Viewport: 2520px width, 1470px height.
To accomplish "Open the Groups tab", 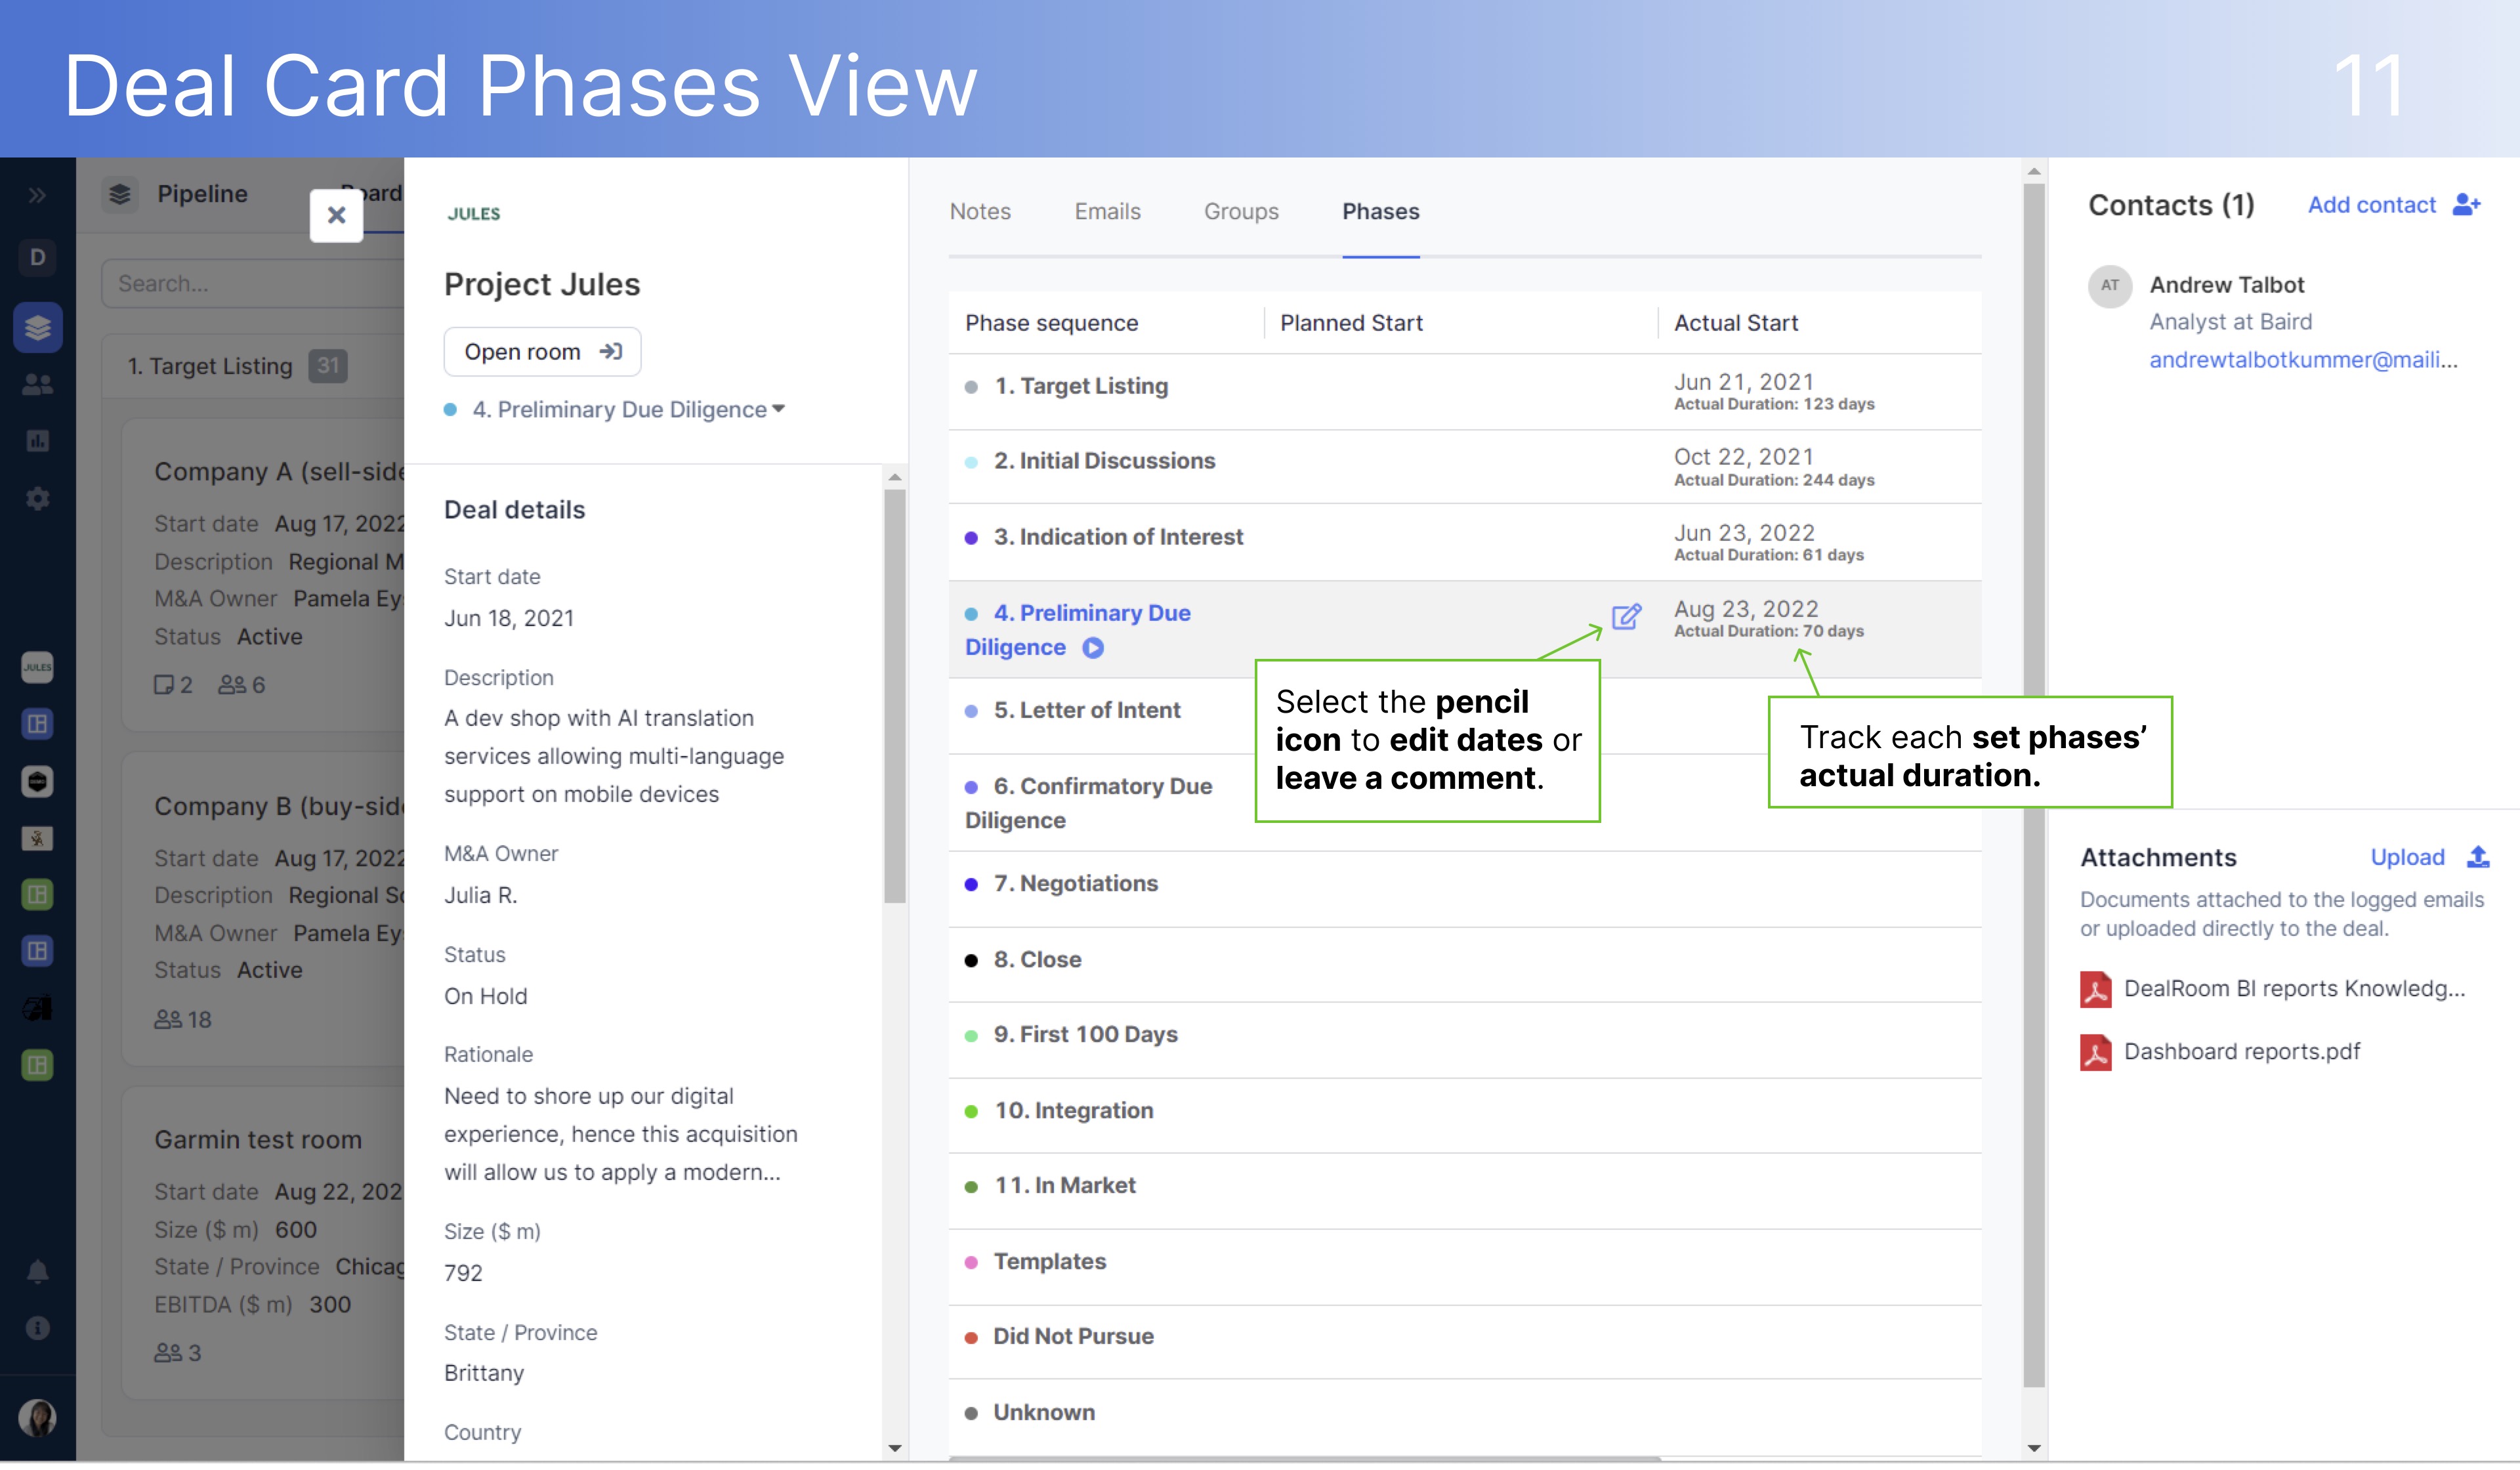I will tap(1241, 211).
